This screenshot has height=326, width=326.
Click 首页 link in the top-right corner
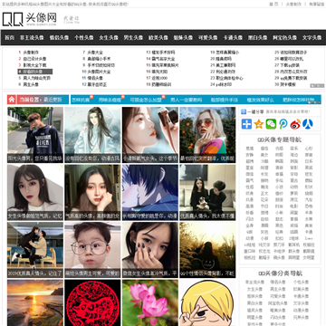pos(273,5)
